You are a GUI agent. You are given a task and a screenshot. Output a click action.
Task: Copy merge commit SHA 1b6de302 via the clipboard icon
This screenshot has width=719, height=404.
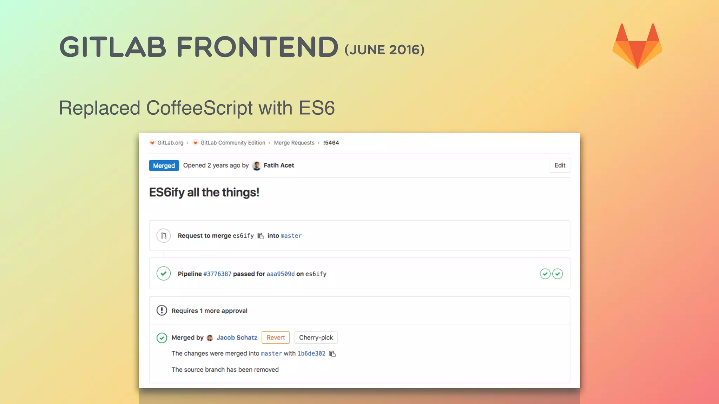[x=332, y=354]
